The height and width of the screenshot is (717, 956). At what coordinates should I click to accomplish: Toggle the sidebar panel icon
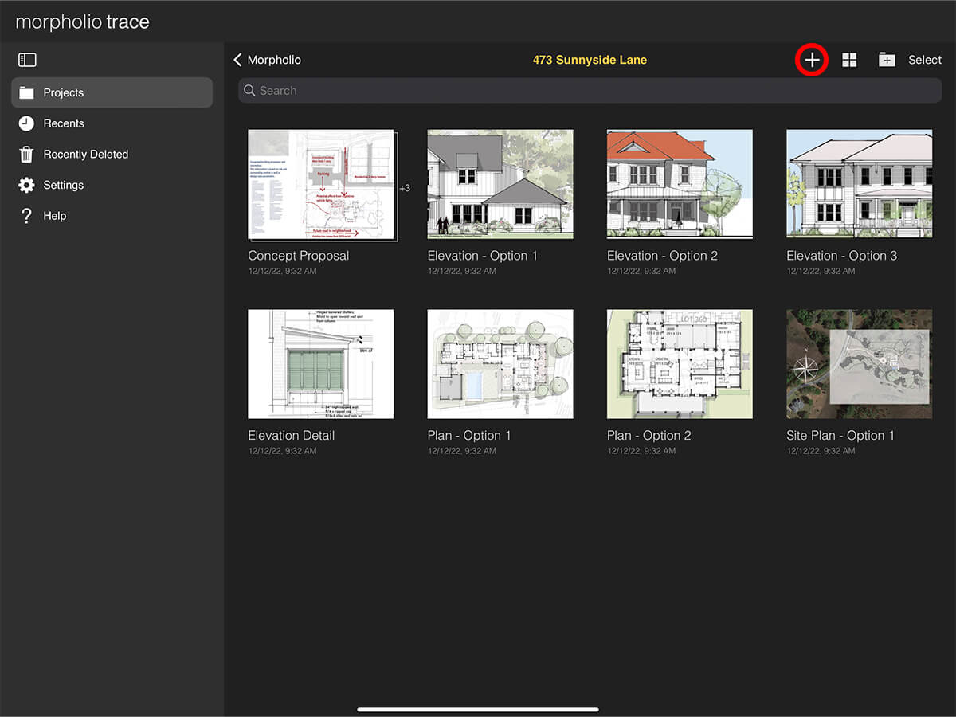[27, 60]
